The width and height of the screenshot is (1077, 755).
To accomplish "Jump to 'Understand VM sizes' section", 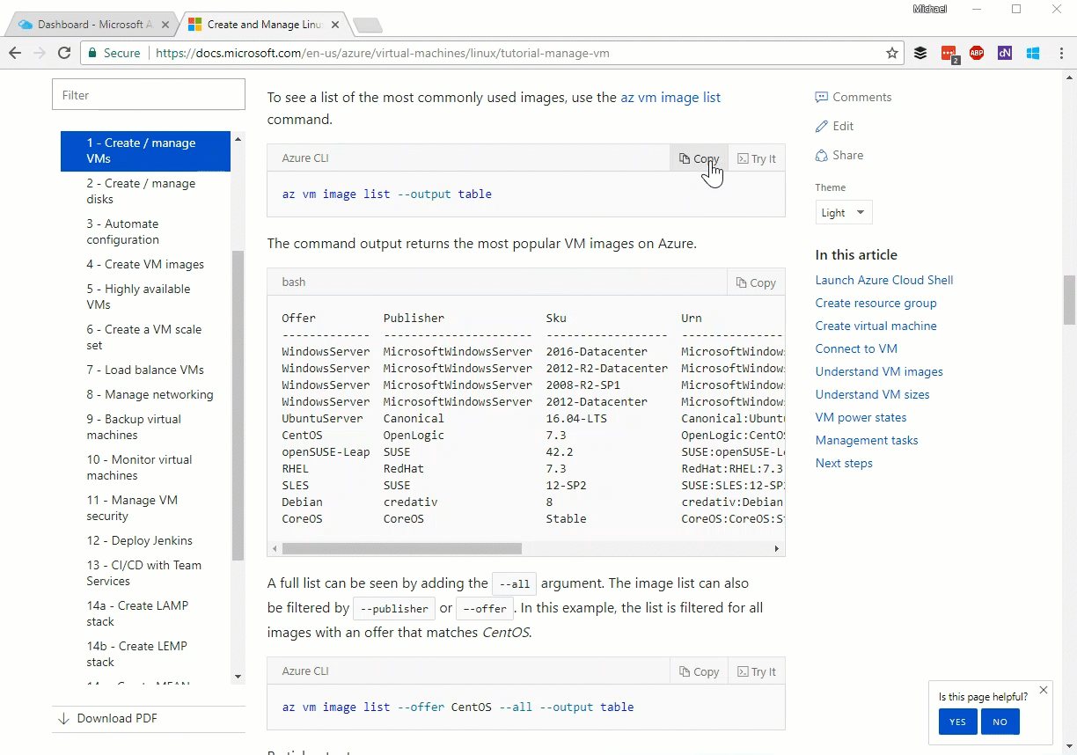I will (872, 394).
